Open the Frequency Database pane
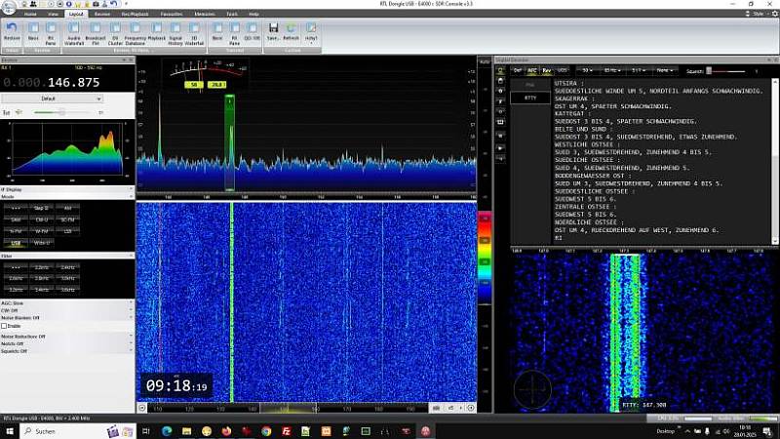Image resolution: width=780 pixels, height=439 pixels. (x=135, y=33)
